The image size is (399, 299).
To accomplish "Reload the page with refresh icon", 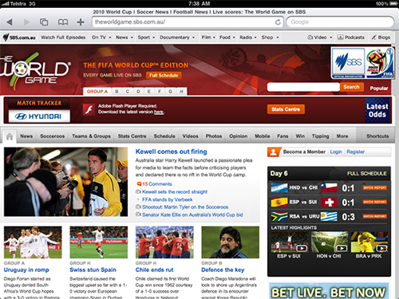I will (278, 22).
